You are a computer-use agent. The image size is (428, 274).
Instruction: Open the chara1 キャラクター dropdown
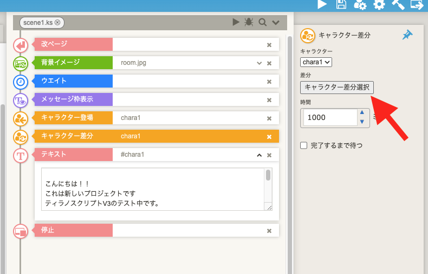tap(316, 62)
